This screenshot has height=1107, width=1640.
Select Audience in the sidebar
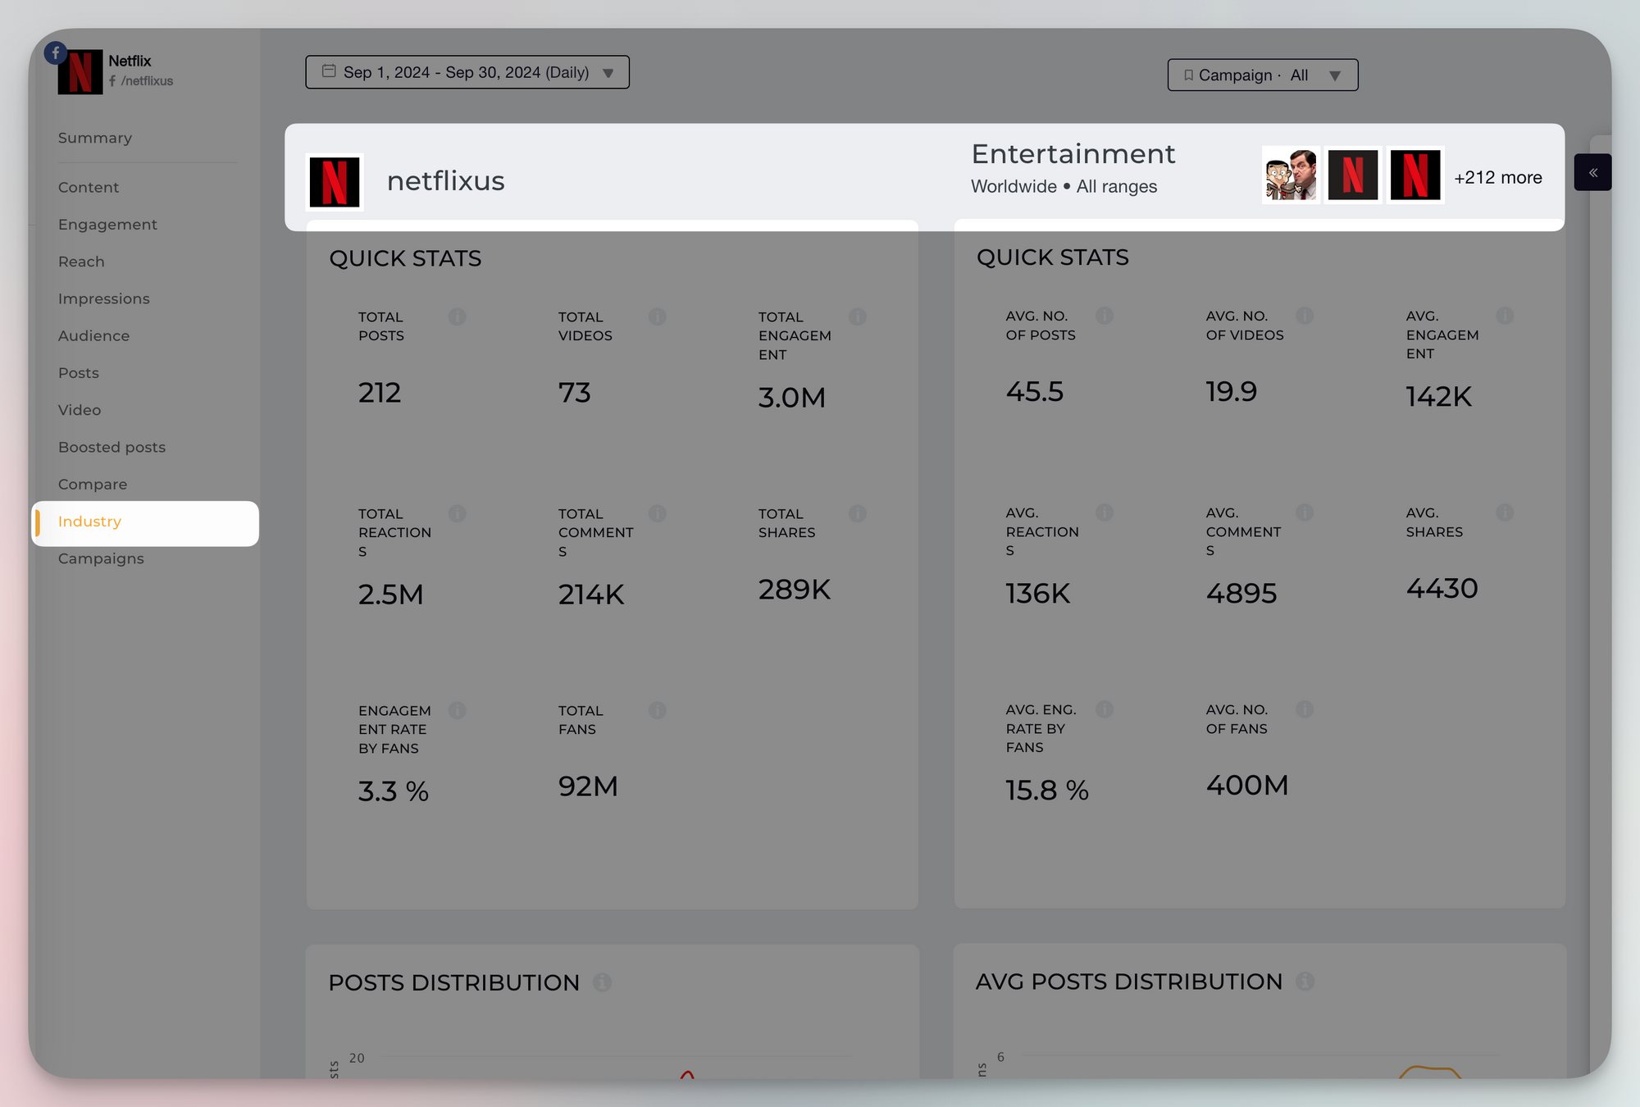point(93,335)
